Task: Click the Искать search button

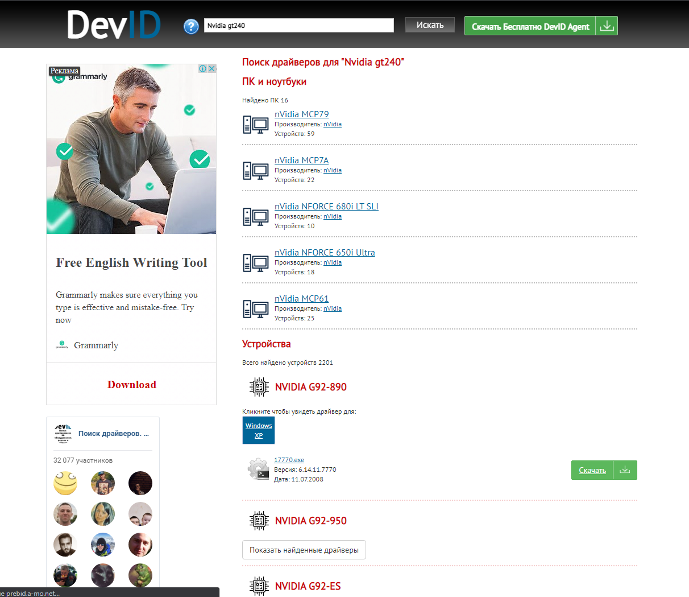Action: (x=430, y=25)
